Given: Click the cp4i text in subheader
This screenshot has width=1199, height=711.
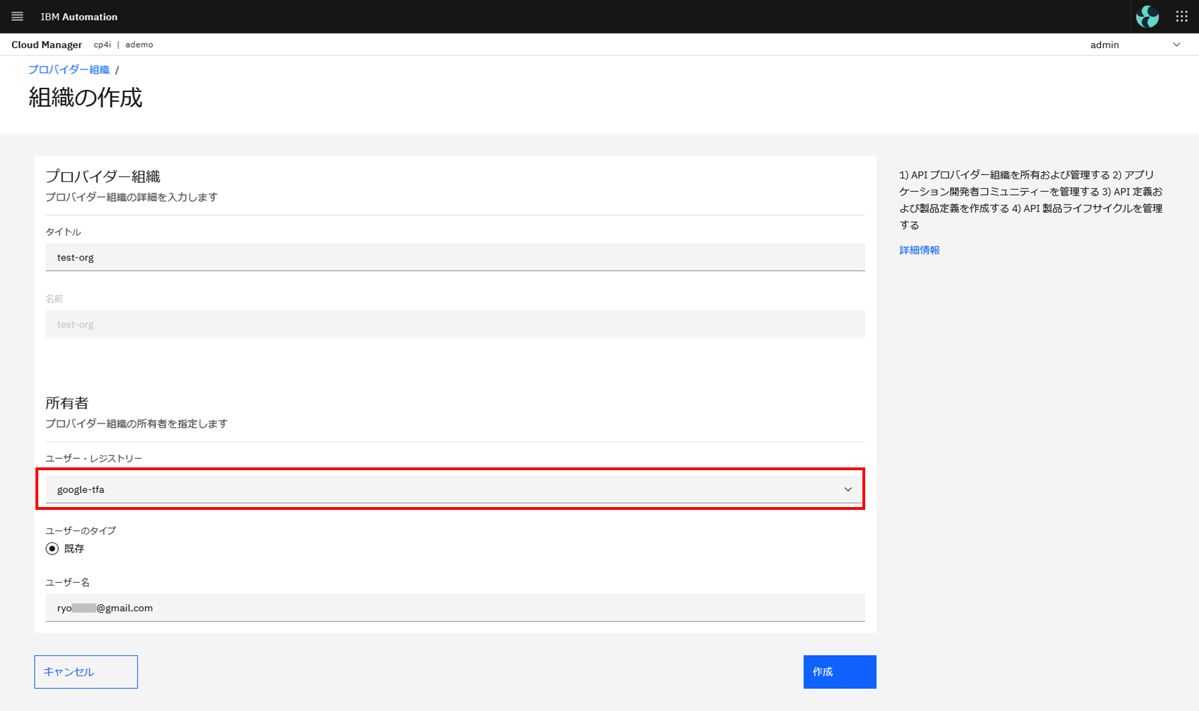Looking at the screenshot, I should pos(102,45).
